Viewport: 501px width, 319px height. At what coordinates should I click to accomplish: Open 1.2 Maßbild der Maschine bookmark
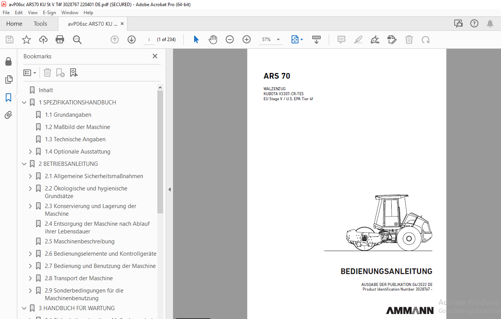[77, 127]
